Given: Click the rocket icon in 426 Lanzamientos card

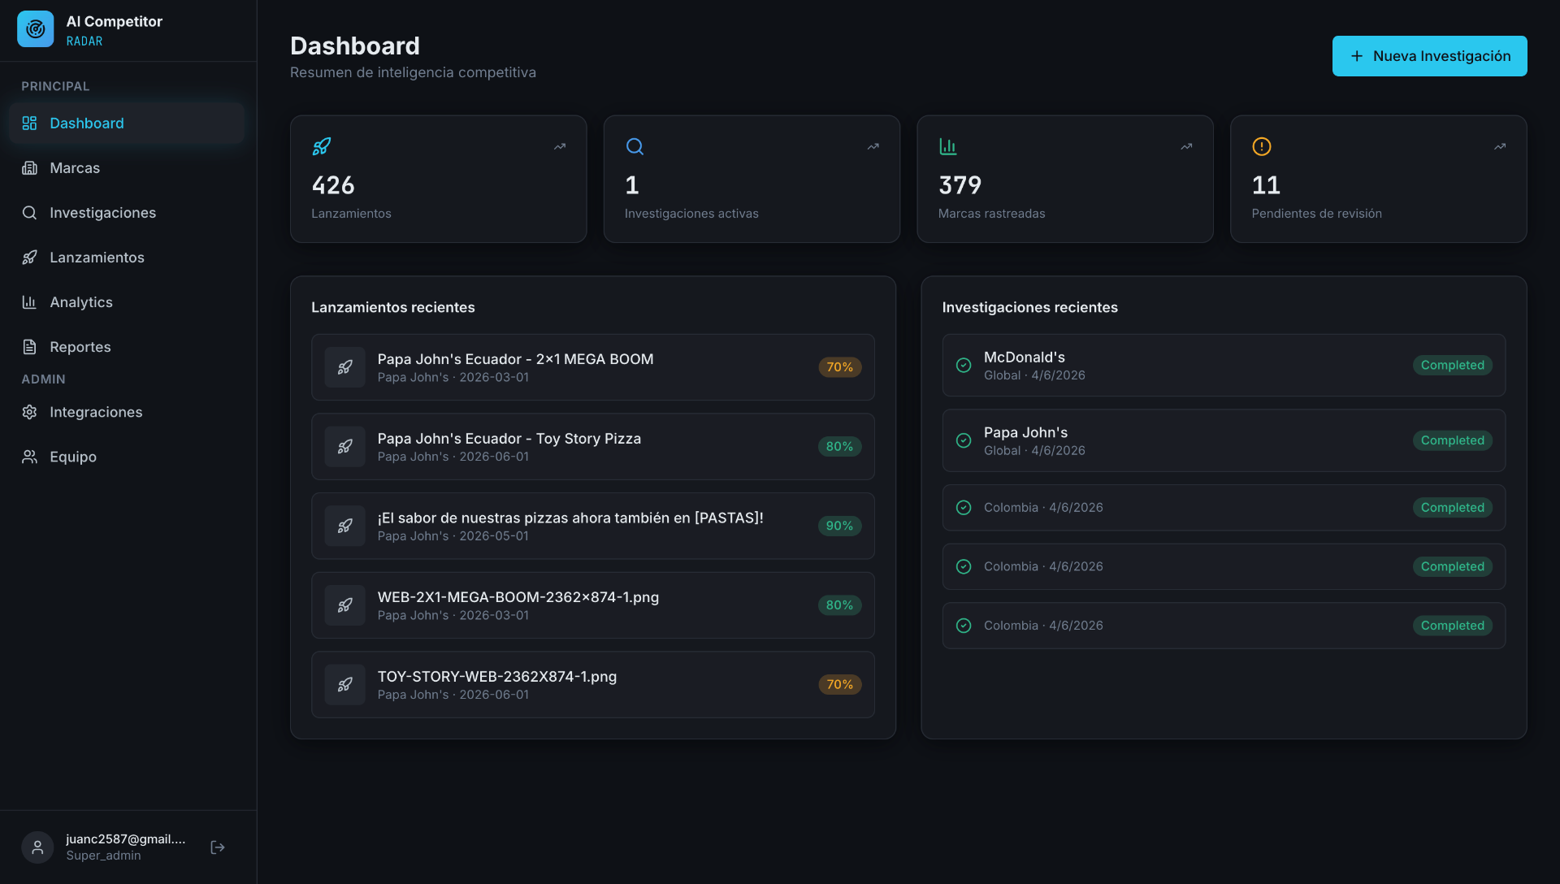Looking at the screenshot, I should [x=322, y=146].
